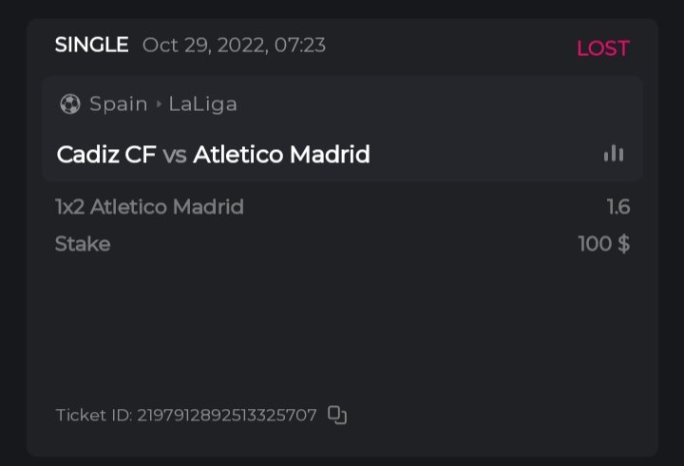Click the 1x2 market label
Screen dimensions: 684x466
(x=69, y=207)
